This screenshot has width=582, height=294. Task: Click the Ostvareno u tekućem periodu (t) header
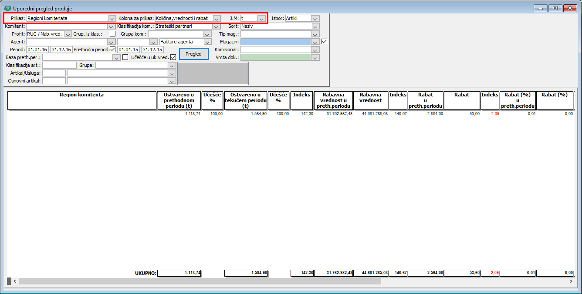pos(246,100)
